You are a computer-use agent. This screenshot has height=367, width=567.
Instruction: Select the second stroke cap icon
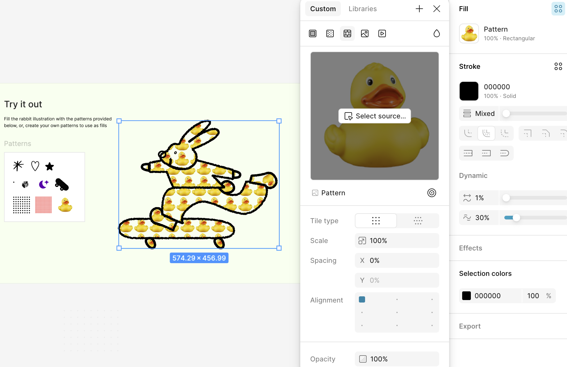click(486, 153)
